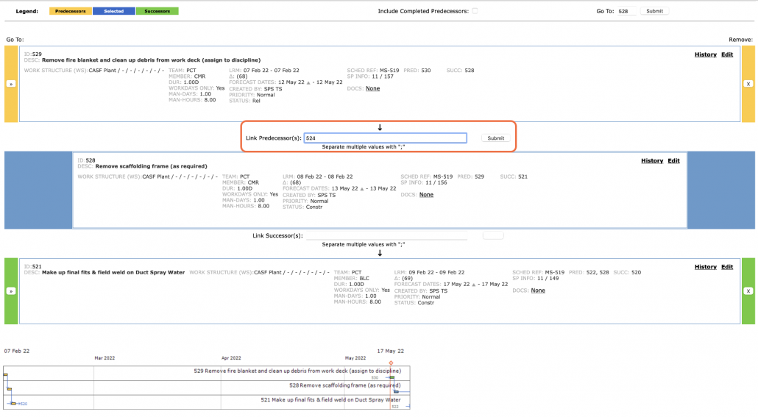The image size is (758, 417).
Task: Expand predecessor 529 using its » arrow
Action: 10,84
